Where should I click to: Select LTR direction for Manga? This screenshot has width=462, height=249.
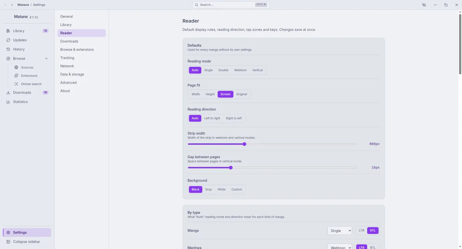(x=362, y=231)
